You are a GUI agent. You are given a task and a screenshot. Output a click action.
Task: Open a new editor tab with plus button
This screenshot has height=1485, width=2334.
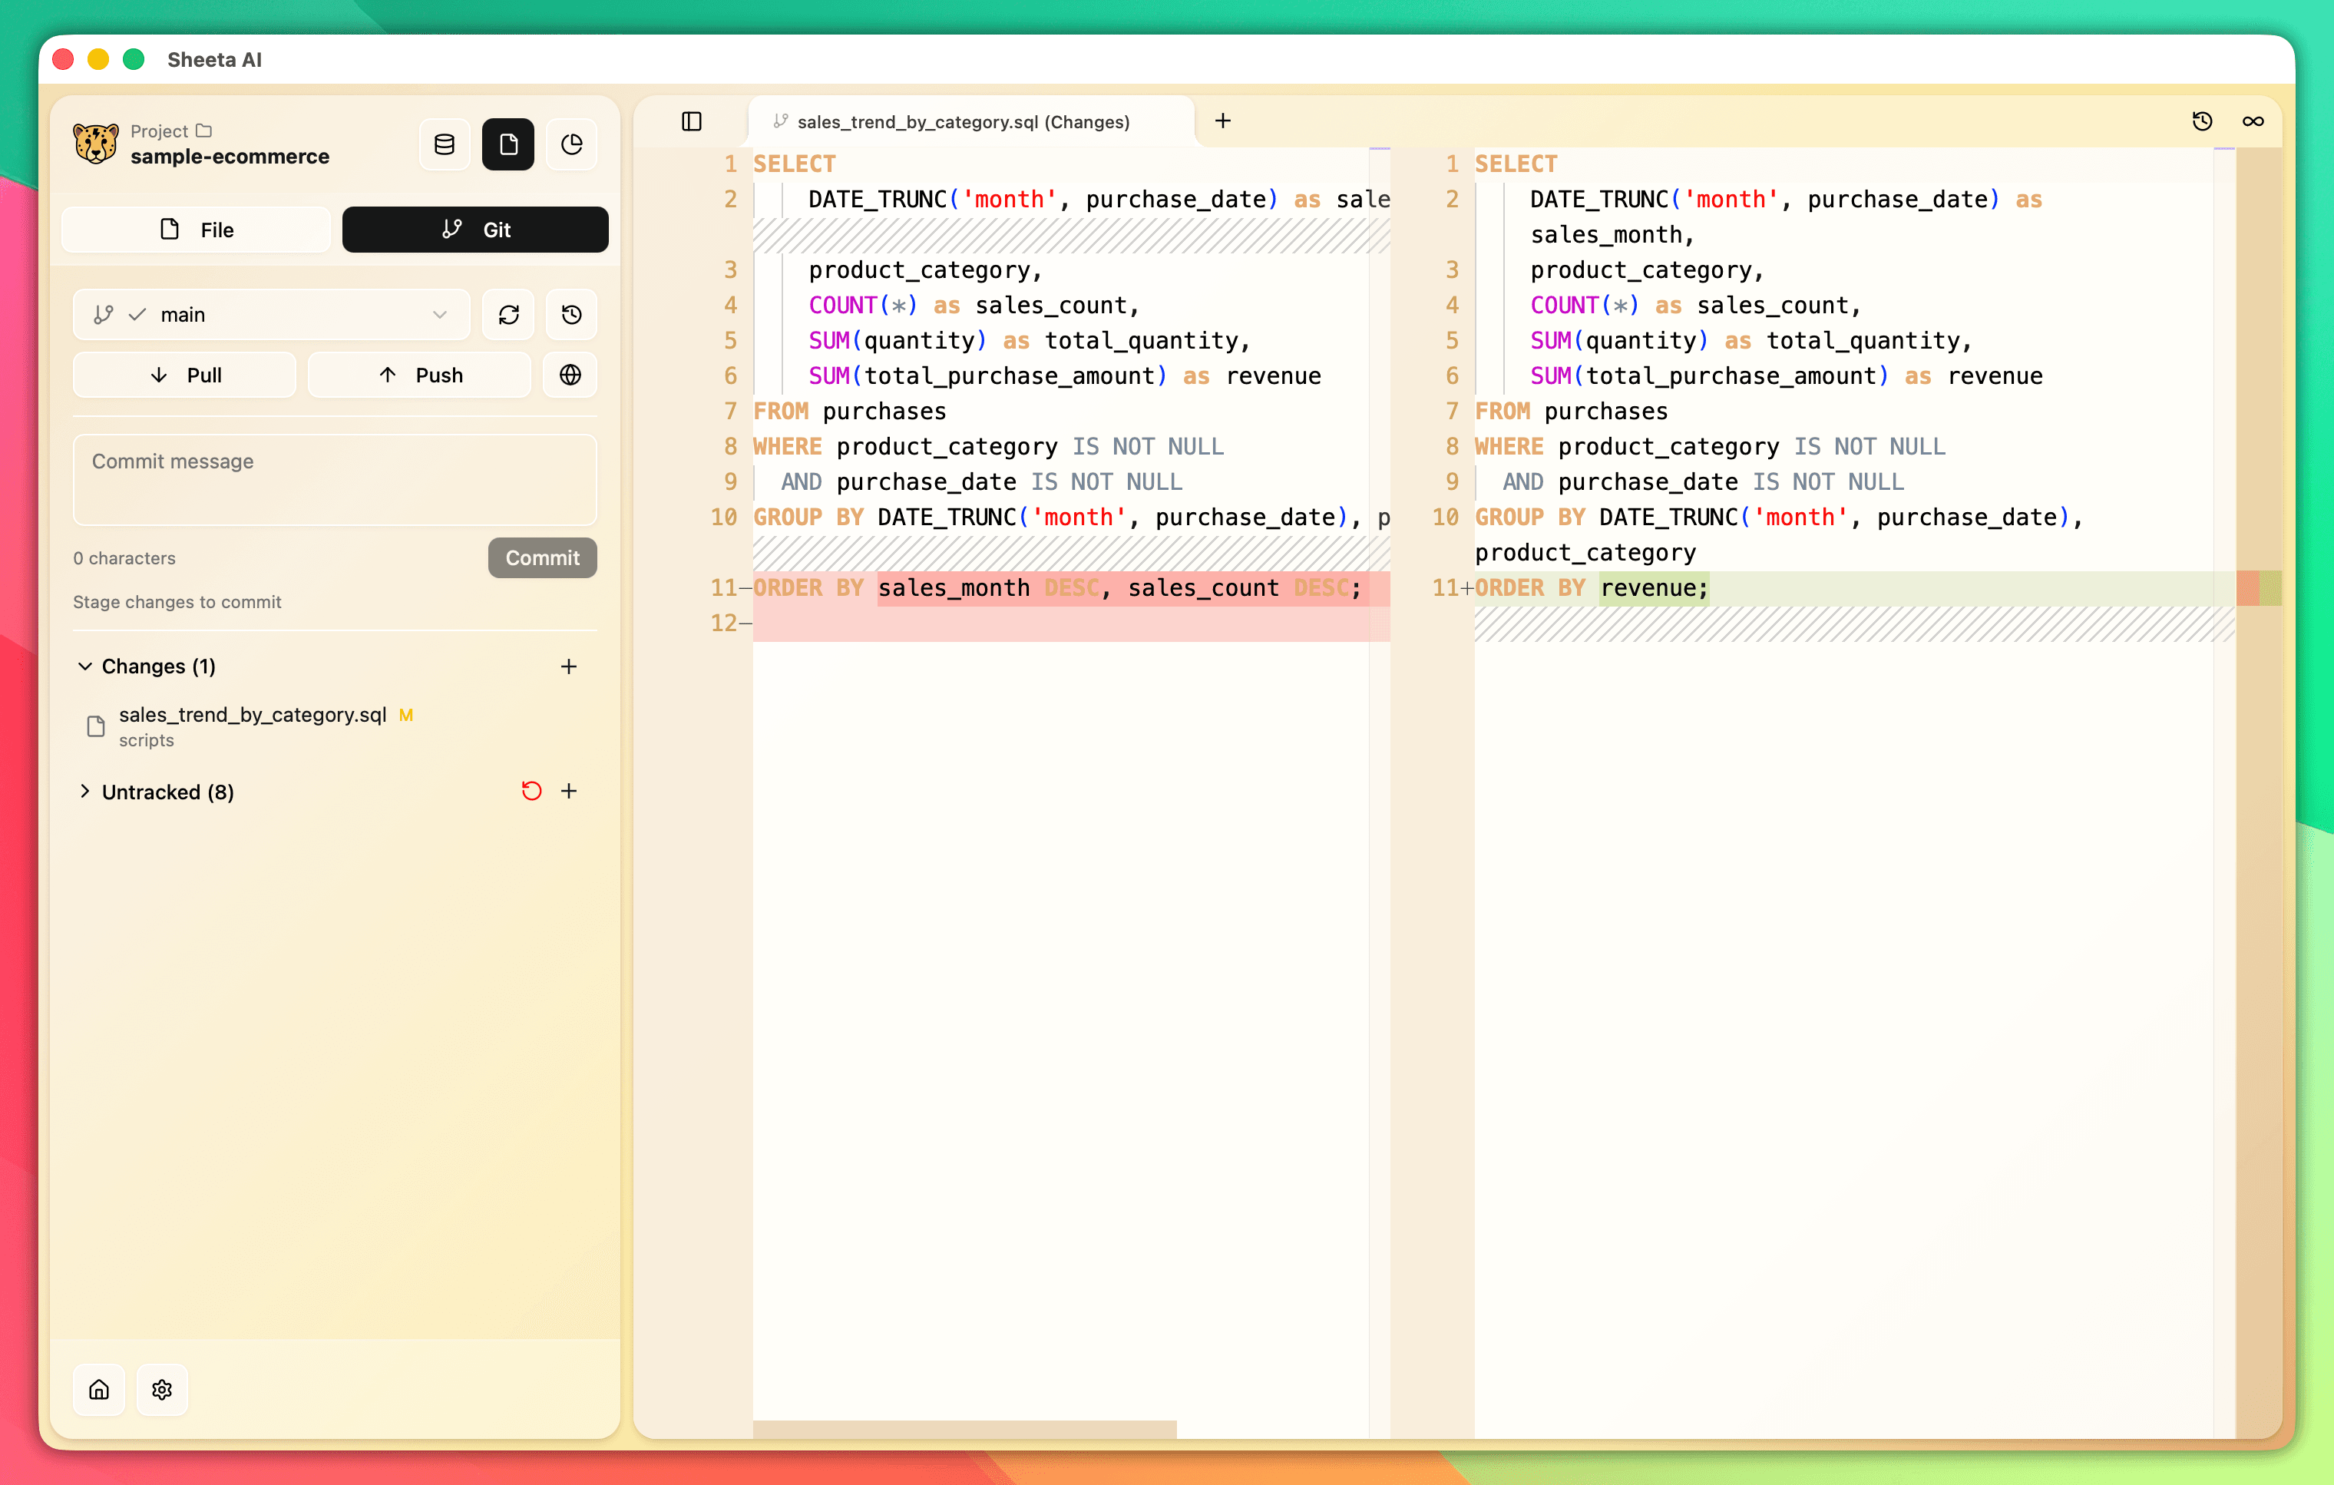pyautogui.click(x=1222, y=121)
